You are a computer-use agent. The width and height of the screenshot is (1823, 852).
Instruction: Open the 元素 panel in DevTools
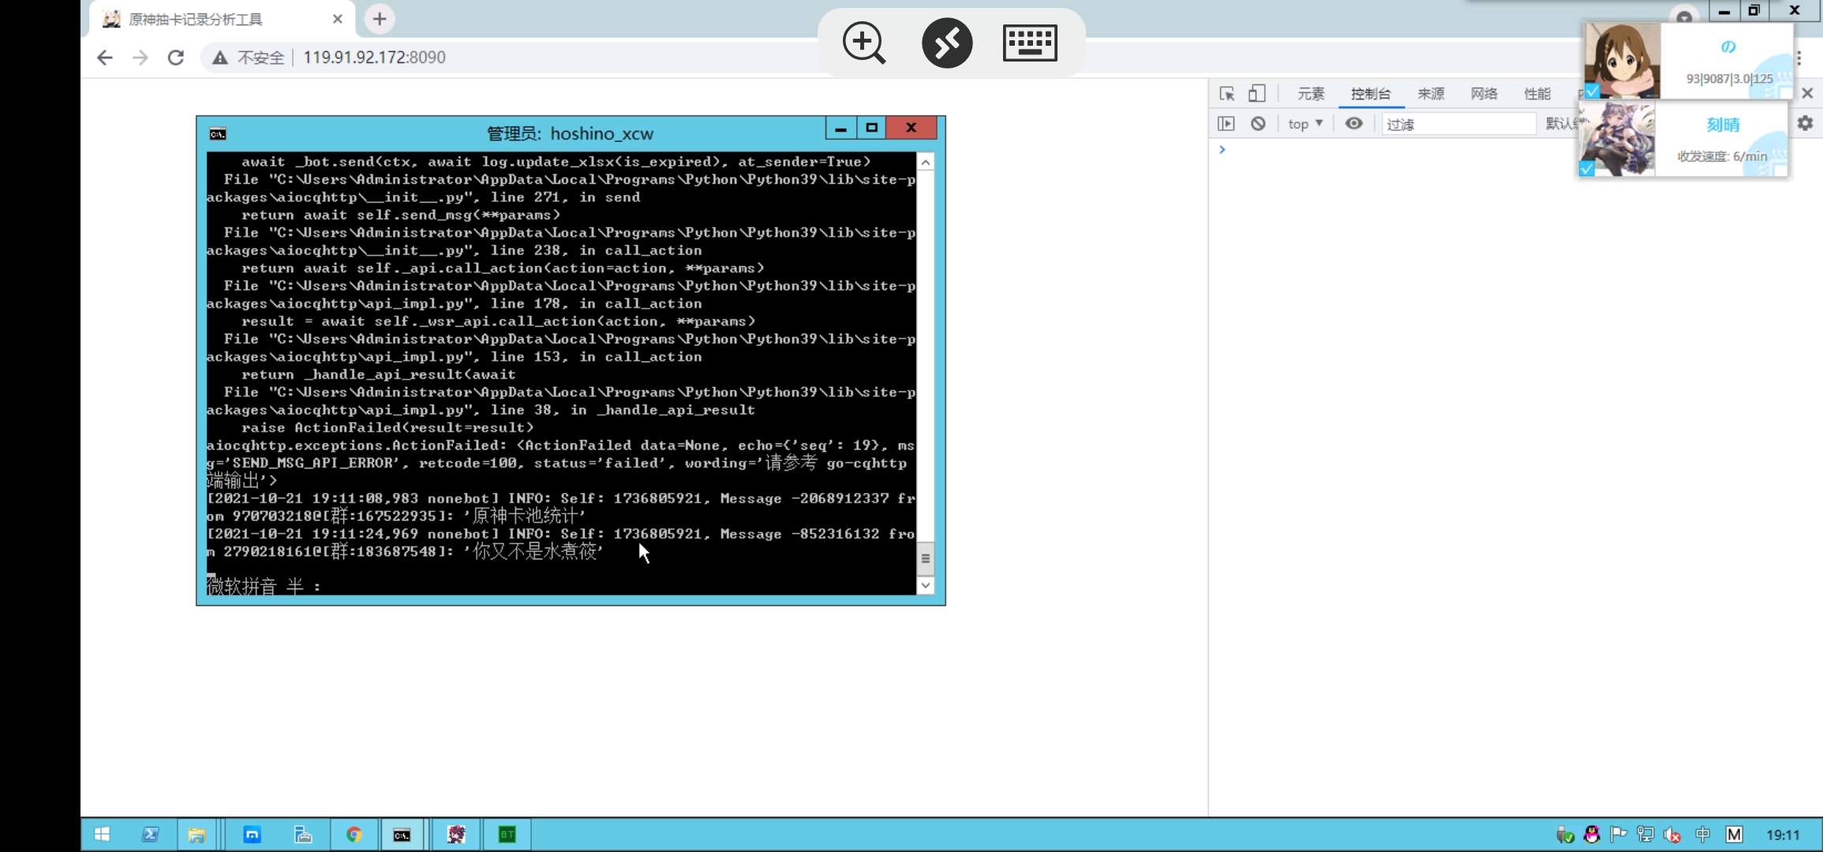(x=1311, y=94)
